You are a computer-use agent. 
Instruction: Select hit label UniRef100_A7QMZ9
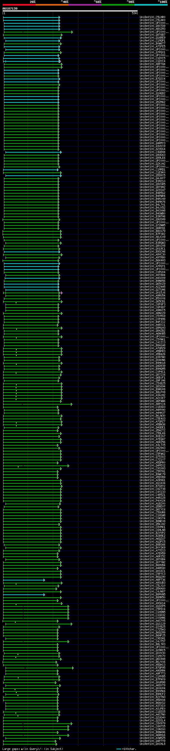(x=152, y=348)
